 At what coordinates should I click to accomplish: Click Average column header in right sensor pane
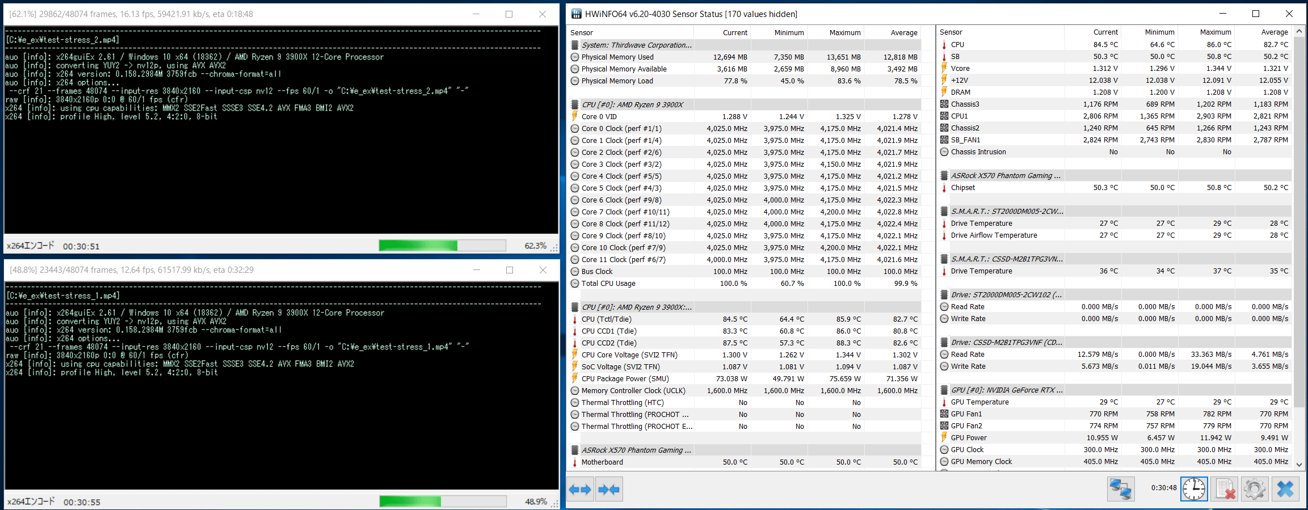[1264, 32]
